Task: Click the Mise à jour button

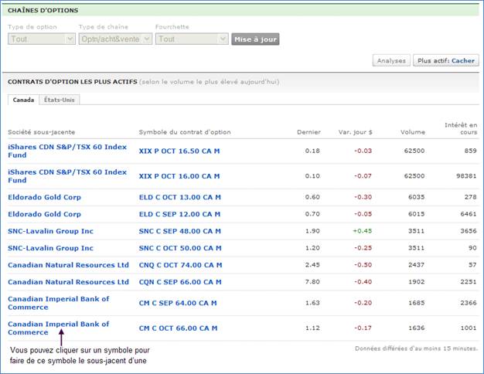Action: tap(254, 39)
